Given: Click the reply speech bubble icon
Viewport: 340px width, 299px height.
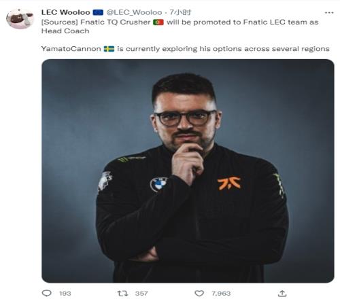Looking at the screenshot, I should (x=47, y=294).
